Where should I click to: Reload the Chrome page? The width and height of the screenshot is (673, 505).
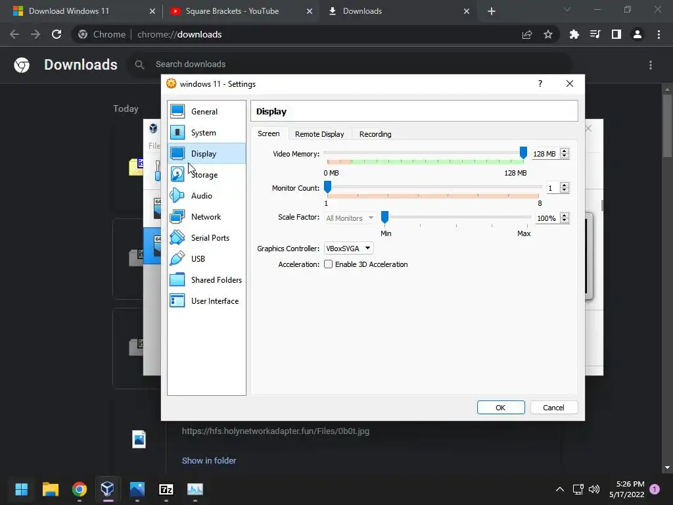[57, 34]
